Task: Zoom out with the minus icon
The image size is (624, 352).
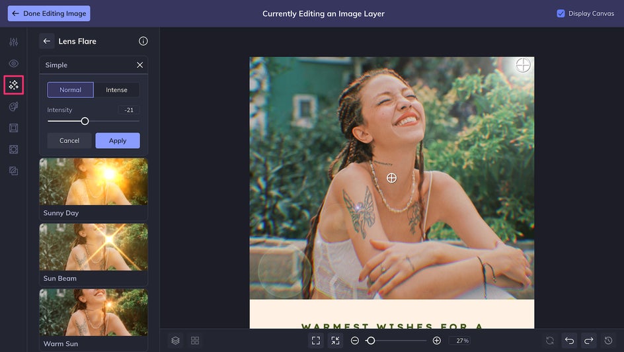Action: point(355,341)
